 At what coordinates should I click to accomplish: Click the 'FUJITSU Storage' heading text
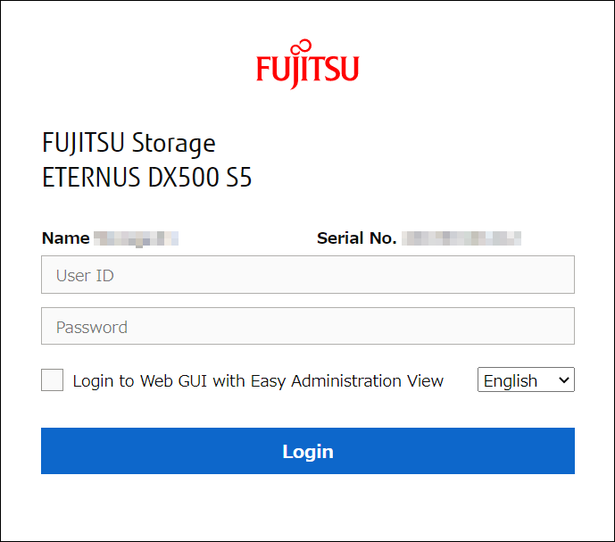(x=129, y=143)
